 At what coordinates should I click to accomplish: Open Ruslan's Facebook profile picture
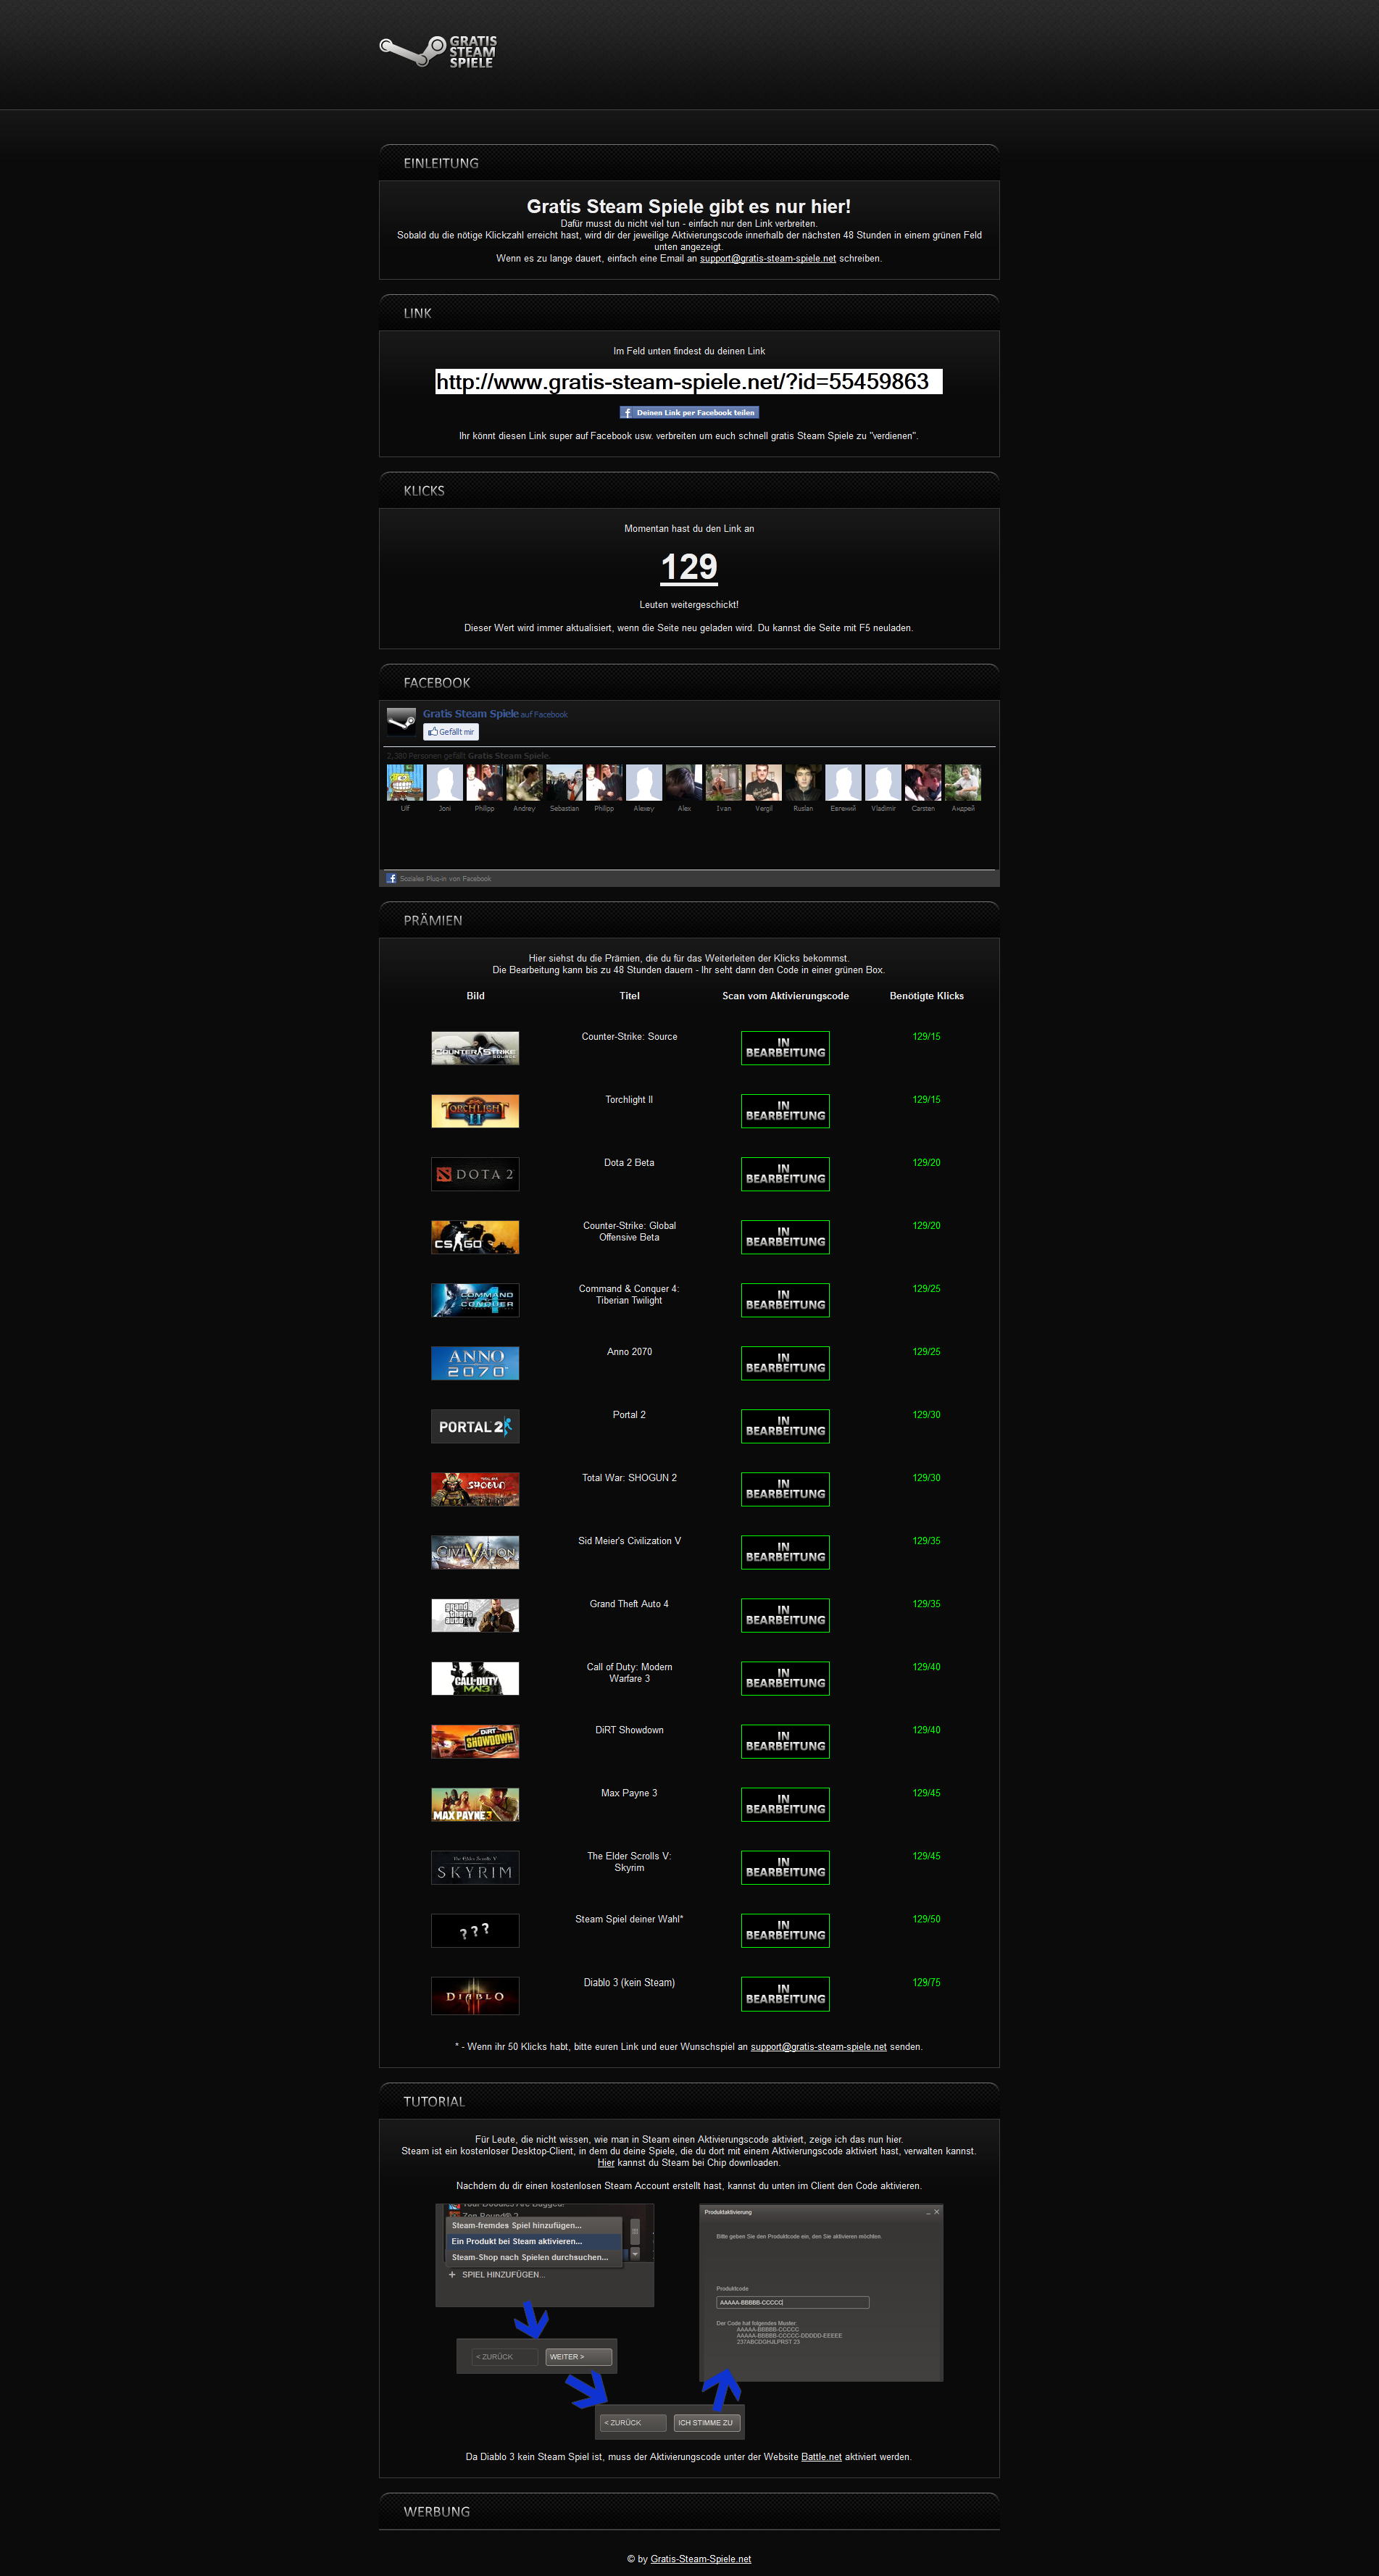coord(803,783)
